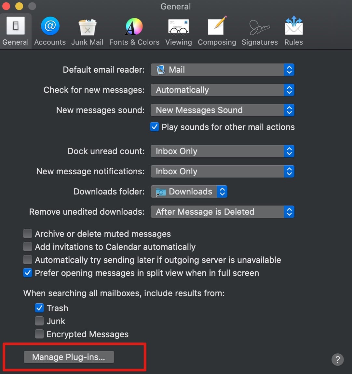Include Junk when searching all mailboxes
352x374 pixels.
[39, 321]
